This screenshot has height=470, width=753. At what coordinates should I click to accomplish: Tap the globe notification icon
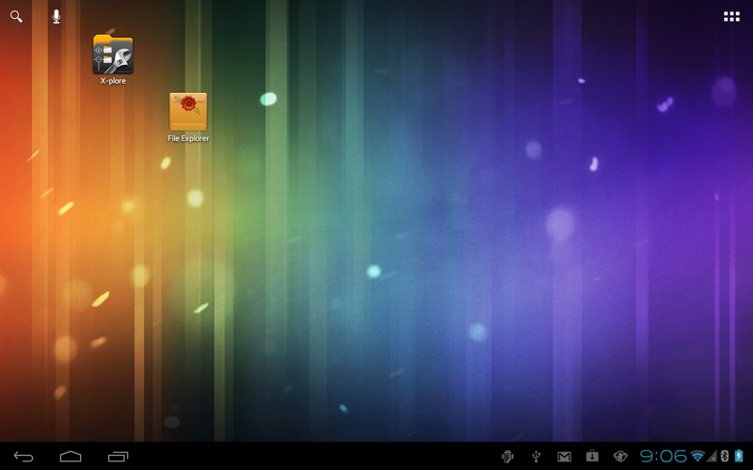620,457
